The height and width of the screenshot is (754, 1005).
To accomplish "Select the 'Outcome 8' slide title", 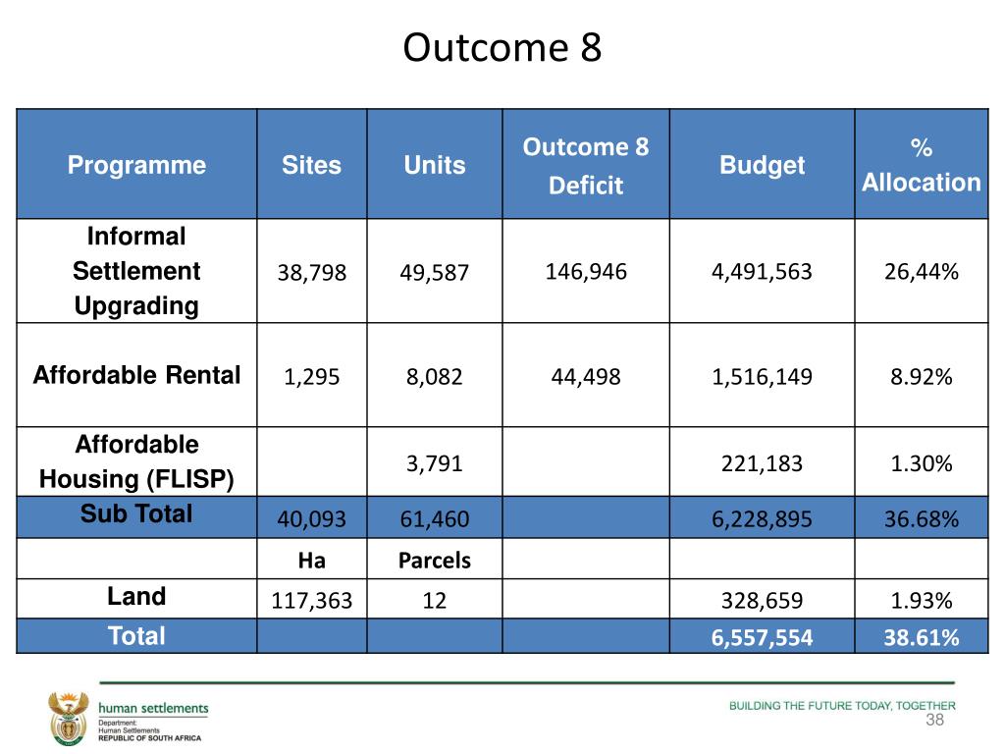I will pyautogui.click(x=502, y=47).
